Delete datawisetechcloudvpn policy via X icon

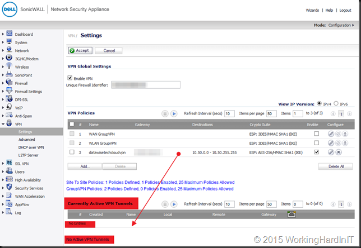(x=339, y=152)
